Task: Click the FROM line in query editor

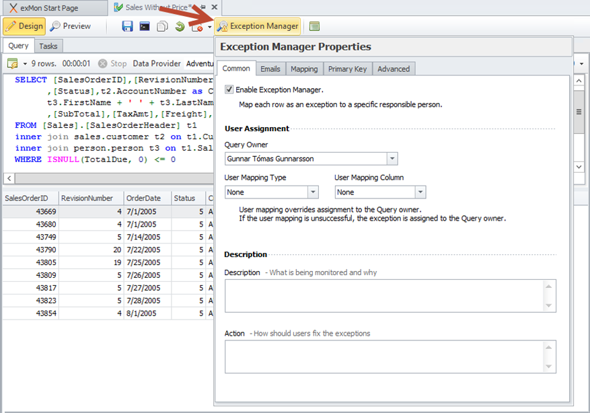Action: [x=106, y=125]
